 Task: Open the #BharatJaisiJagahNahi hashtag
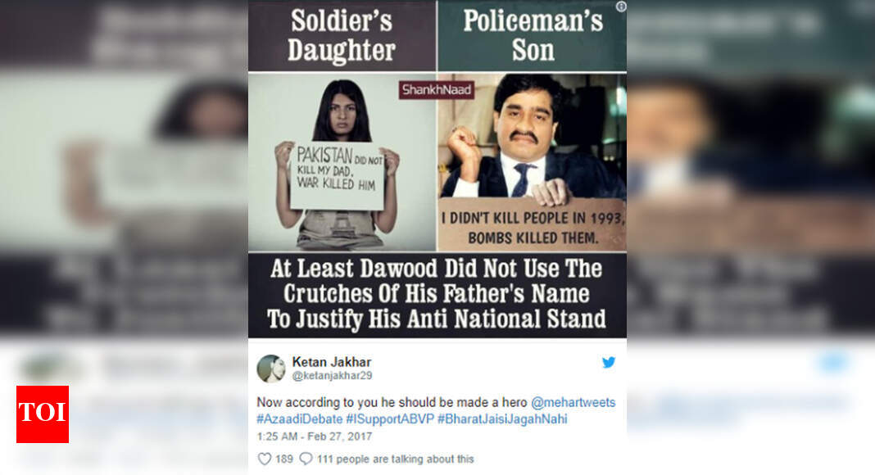pos(502,419)
